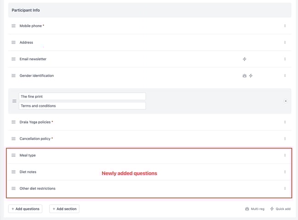This screenshot has height=220, width=298.
Task: Open options menu for Mobile phone
Action: tap(285, 26)
